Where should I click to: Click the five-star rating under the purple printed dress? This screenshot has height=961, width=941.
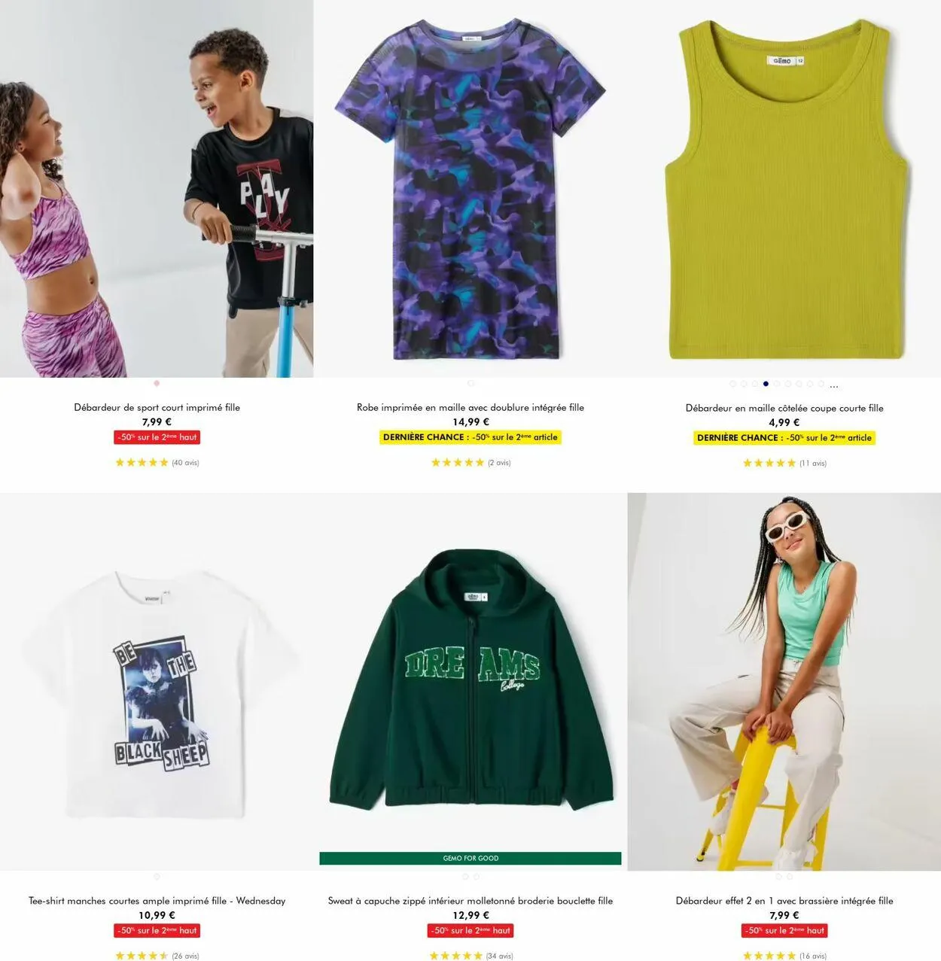click(x=457, y=463)
